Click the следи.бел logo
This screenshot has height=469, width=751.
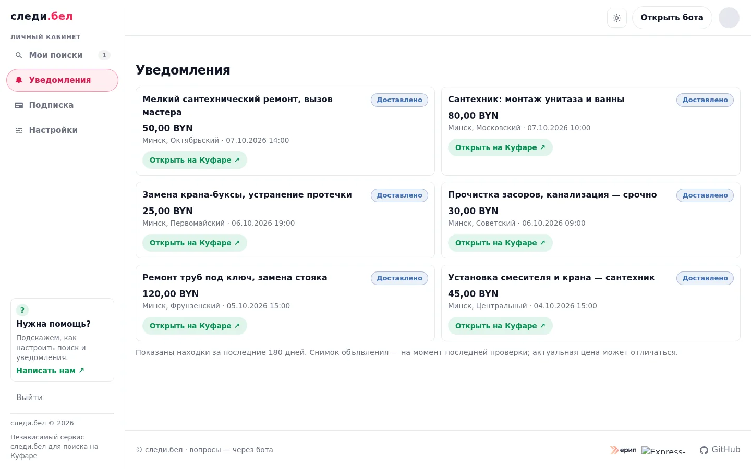[x=42, y=16]
